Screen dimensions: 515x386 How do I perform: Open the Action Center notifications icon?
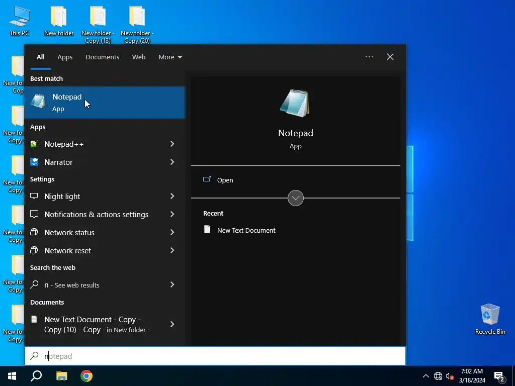(499, 376)
